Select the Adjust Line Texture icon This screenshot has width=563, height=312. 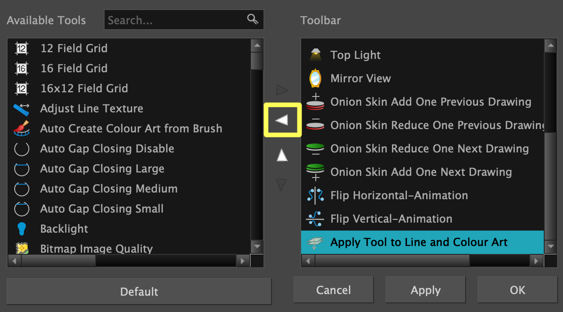coord(21,108)
